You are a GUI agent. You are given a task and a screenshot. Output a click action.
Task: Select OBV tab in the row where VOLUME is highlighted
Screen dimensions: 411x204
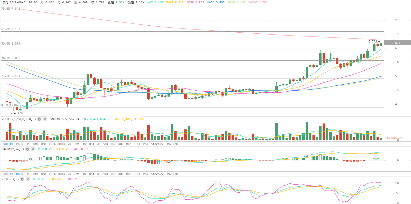76,144
